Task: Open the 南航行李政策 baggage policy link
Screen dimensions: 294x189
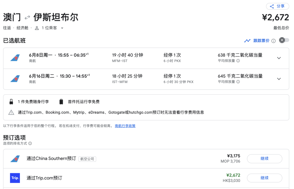Action: [x=125, y=126]
